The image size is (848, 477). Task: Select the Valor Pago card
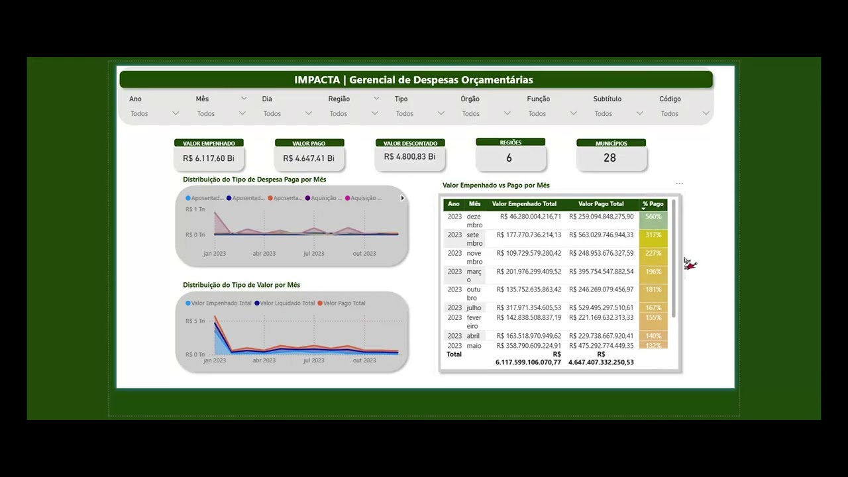pyautogui.click(x=309, y=154)
